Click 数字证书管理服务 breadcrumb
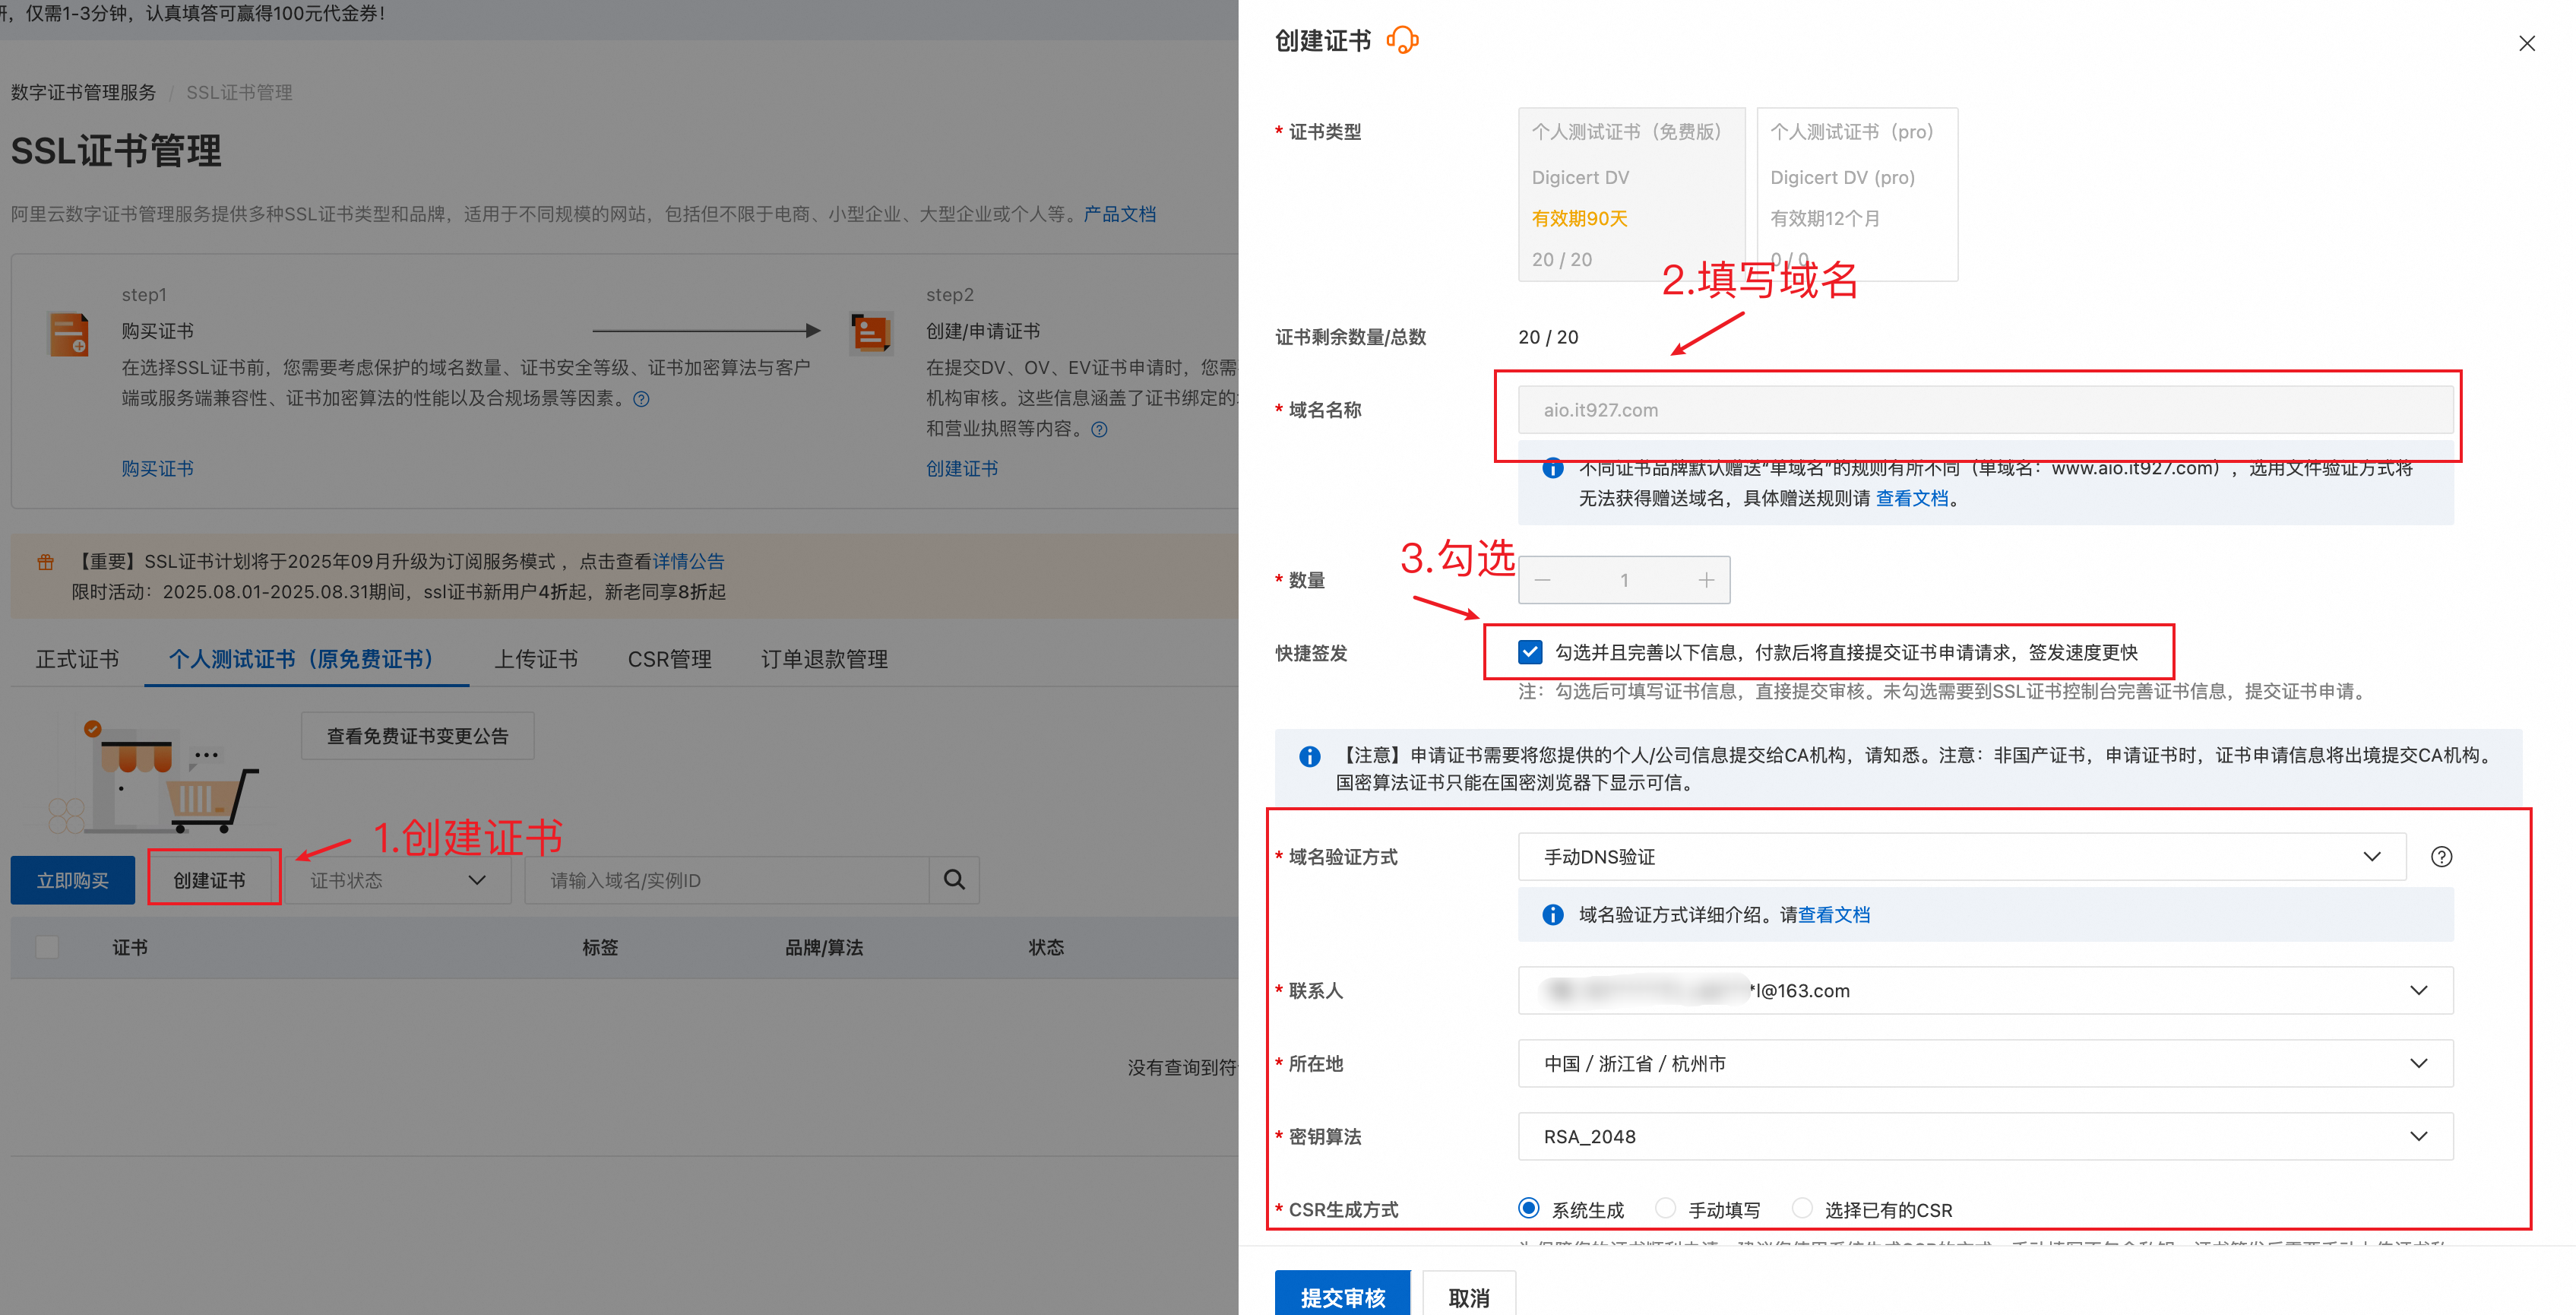Image resolution: width=2576 pixels, height=1315 pixels. coord(83,92)
